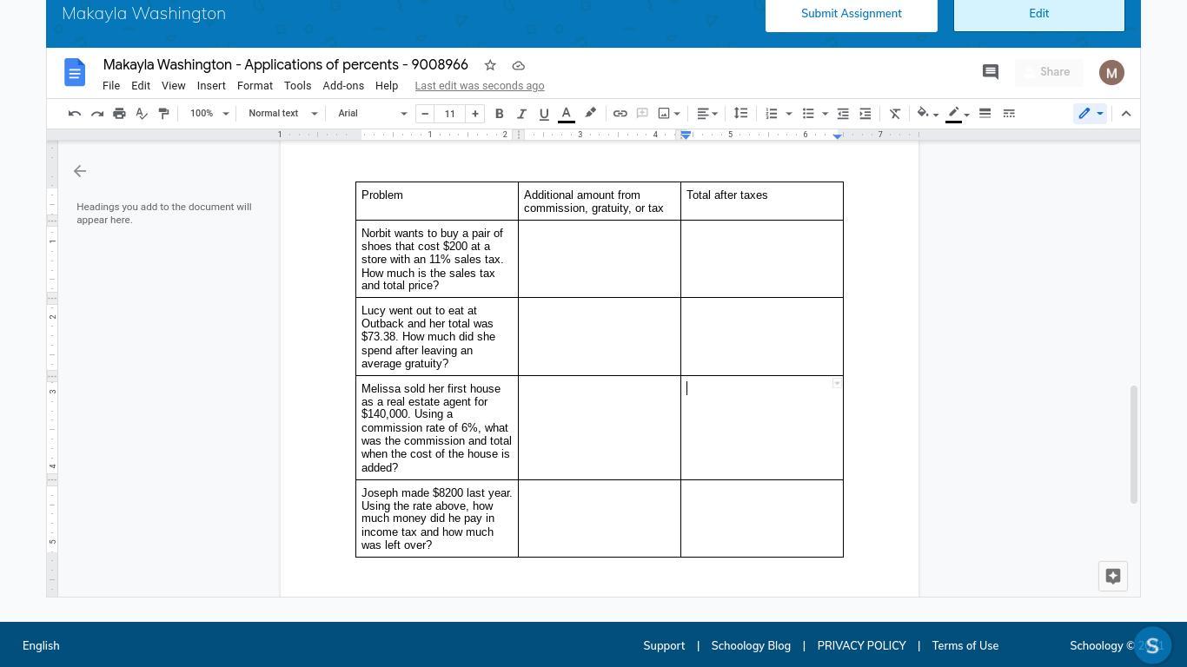The image size is (1187, 667).
Task: Select the Paint format roller icon
Action: click(x=163, y=114)
